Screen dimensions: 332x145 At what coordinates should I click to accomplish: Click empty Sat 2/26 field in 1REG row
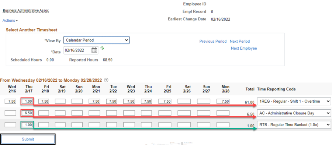(184, 101)
